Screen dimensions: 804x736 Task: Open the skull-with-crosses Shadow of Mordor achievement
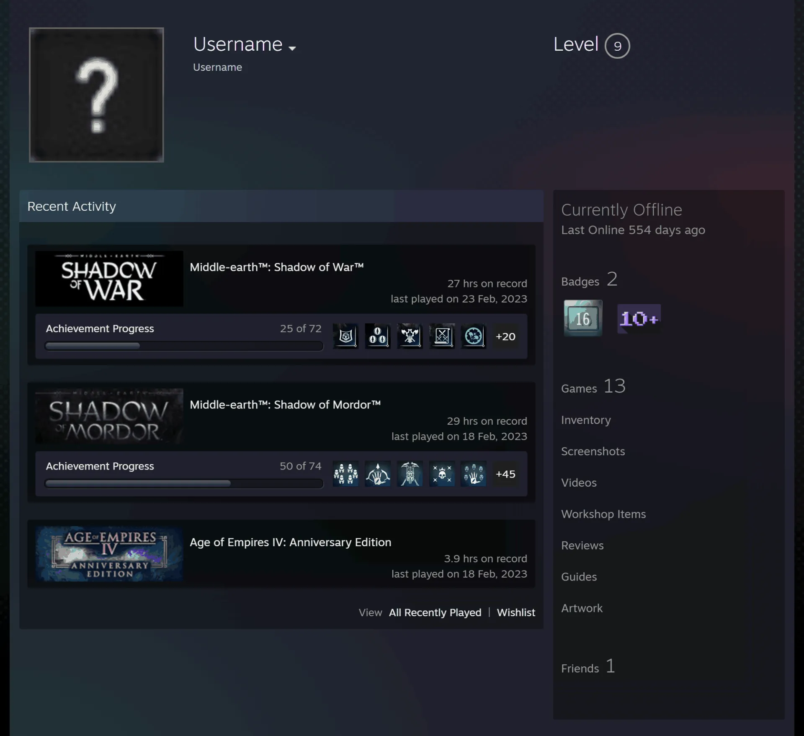point(442,474)
